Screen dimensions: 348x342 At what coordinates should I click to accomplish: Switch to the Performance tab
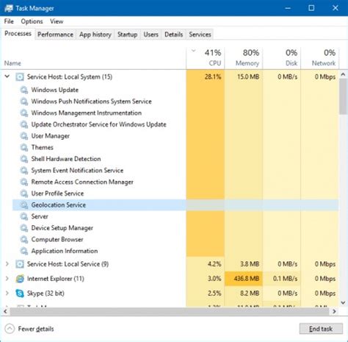pyautogui.click(x=55, y=35)
